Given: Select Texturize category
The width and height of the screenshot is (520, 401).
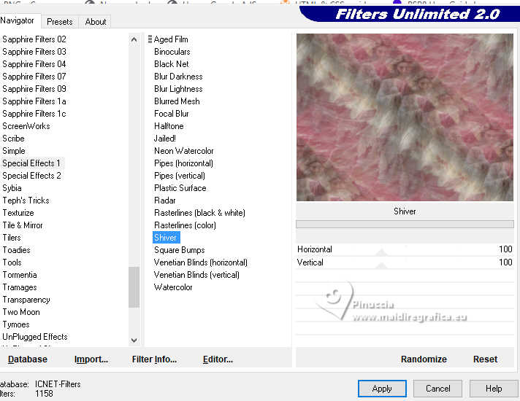Looking at the screenshot, I should point(18,213).
